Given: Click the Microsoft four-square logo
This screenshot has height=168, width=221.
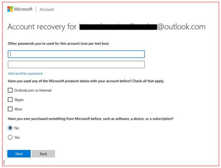Looking at the screenshot, I should tap(10, 9).
